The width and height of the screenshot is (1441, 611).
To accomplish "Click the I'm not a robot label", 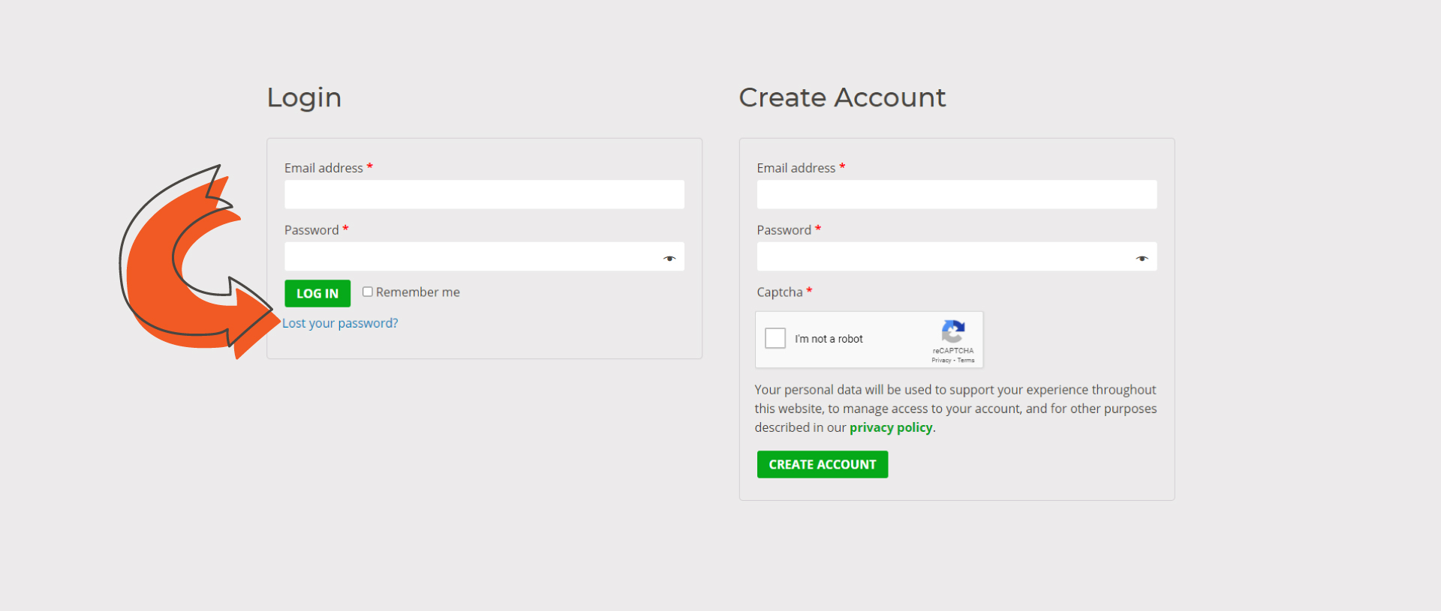I will pyautogui.click(x=829, y=339).
